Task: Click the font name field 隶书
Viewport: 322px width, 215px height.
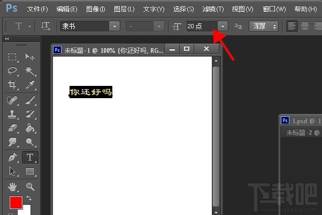Action: click(85, 26)
